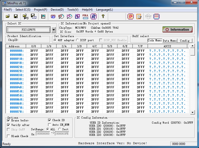Open the Project(P) menu
Viewport: 199px width, 148px height.
click(x=41, y=10)
